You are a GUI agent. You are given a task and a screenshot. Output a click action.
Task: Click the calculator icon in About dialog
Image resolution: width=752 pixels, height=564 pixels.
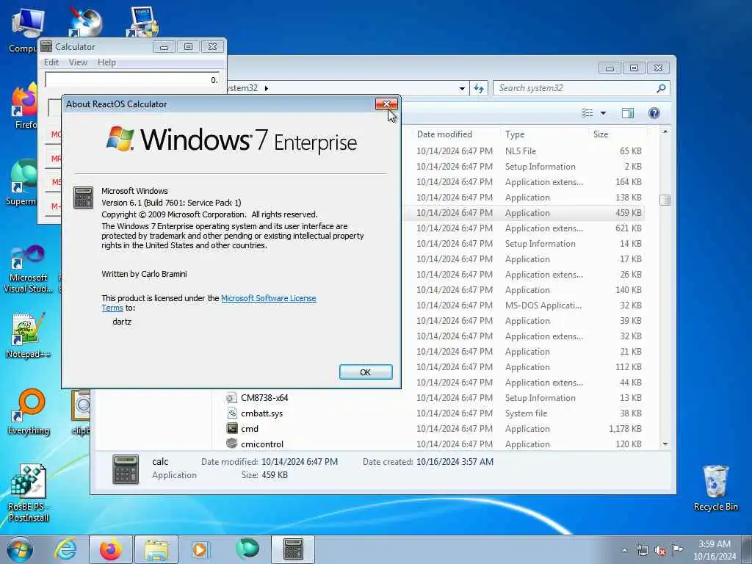(84, 198)
